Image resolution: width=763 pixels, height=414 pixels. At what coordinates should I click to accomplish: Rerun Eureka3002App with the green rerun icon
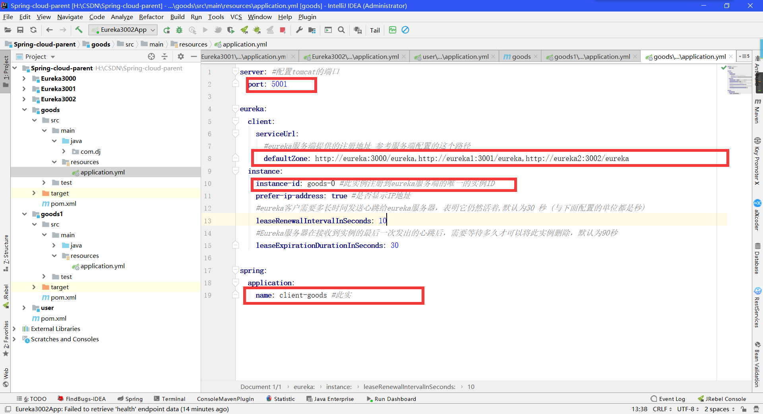tap(167, 30)
